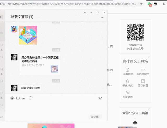Click the 壹伴公众号工具箱 heading
The image size is (167, 128).
pos(135,113)
